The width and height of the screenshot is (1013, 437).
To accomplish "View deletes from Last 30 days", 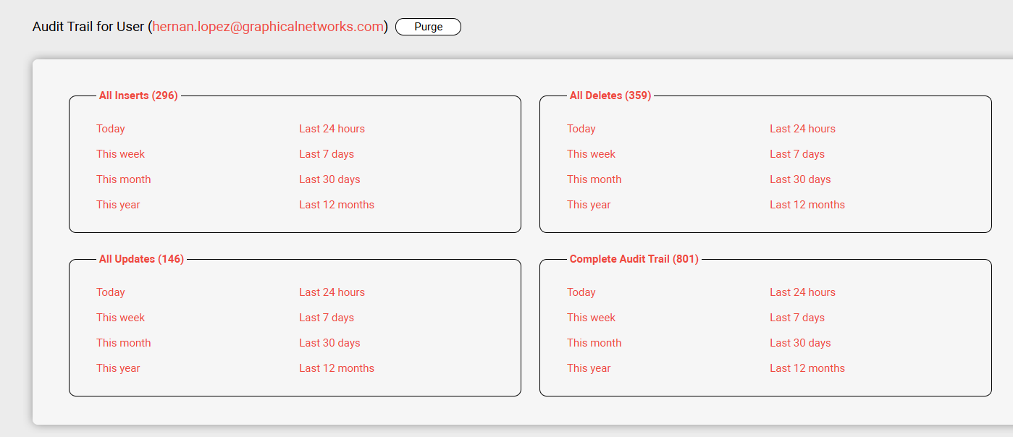I will pyautogui.click(x=800, y=179).
